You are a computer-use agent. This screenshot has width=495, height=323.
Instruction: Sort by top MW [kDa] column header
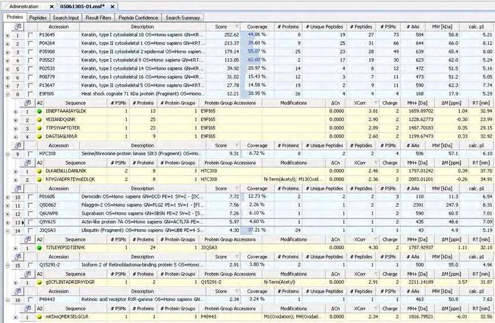point(442,27)
